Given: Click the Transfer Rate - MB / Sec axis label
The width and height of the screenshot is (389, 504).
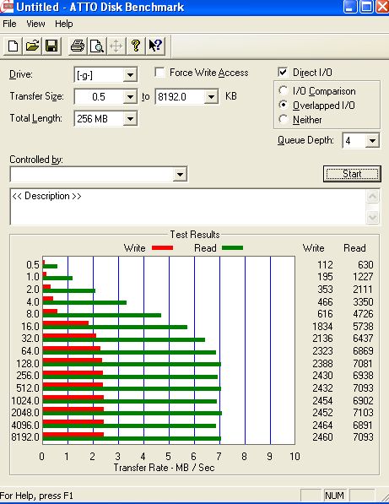Looking at the screenshot, I should tap(165, 468).
